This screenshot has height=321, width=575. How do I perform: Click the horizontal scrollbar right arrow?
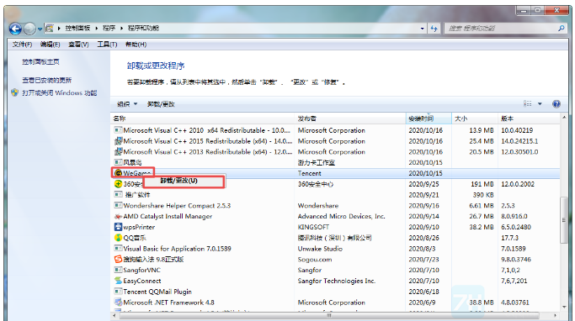555,315
